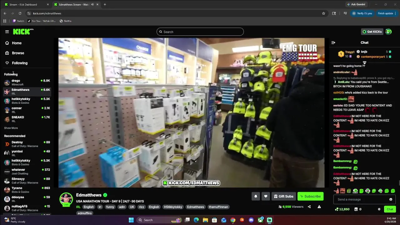Viewport: 400px width, 225px height.
Task: Close the Edmatthews Stream tab
Action: pyautogui.click(x=97, y=4)
